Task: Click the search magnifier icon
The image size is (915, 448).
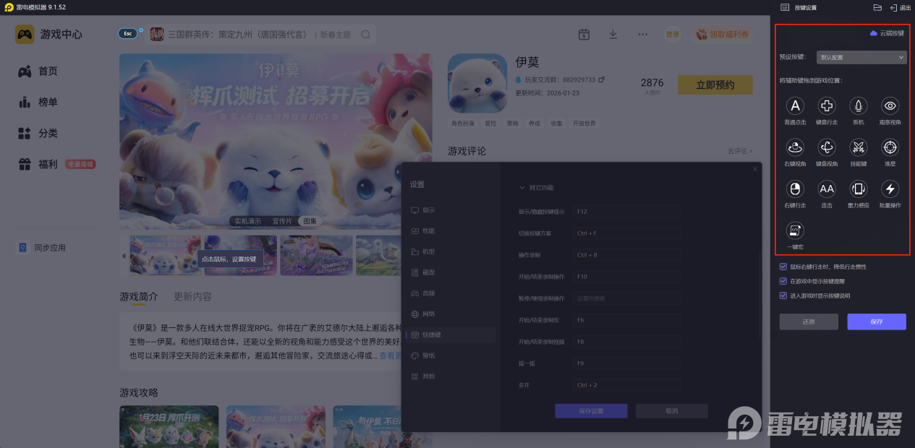Action: (x=366, y=34)
